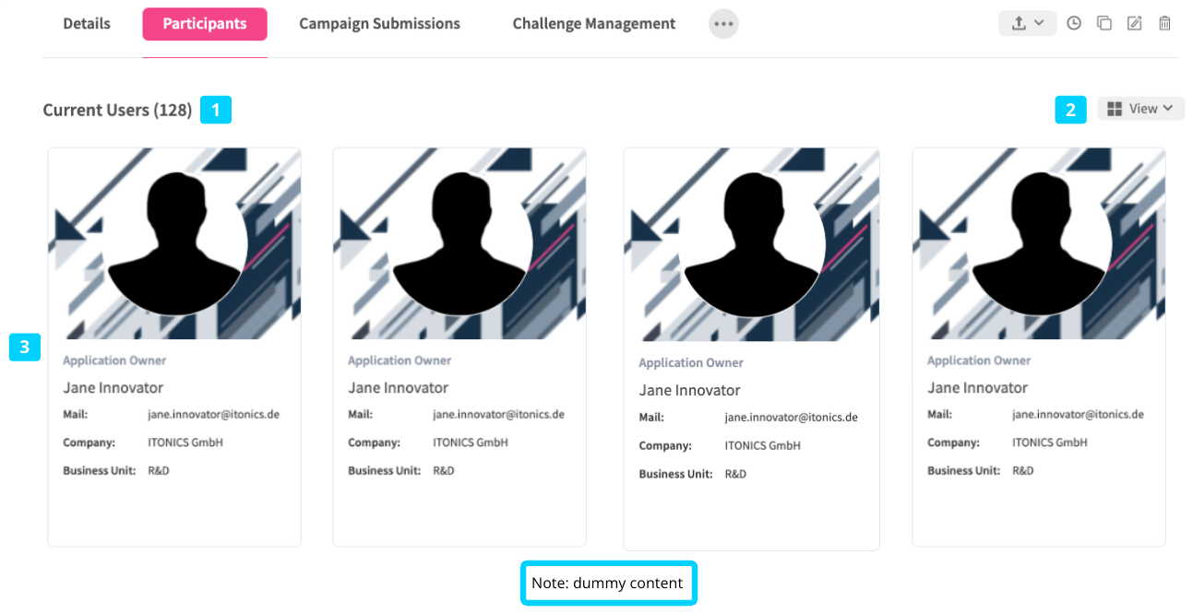Viewport: 1193px width, 614px height.
Task: Select the Participants tab
Action: 205,24
